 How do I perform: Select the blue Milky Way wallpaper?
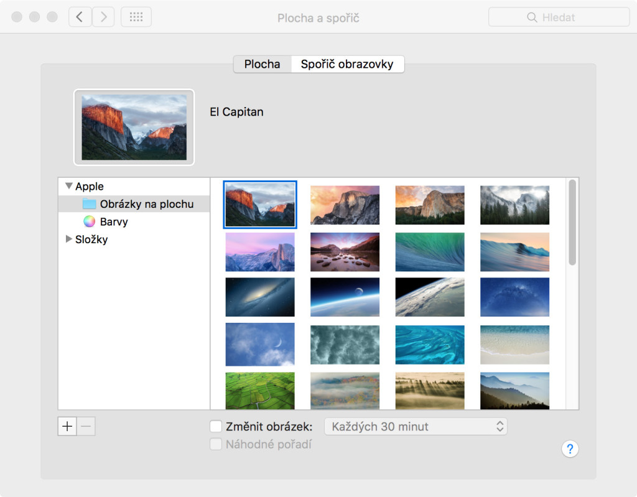tap(514, 297)
